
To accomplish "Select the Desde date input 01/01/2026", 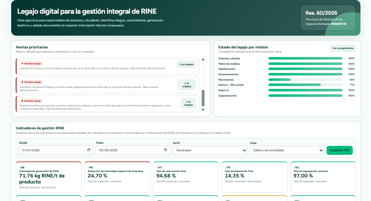I will coord(56,150).
